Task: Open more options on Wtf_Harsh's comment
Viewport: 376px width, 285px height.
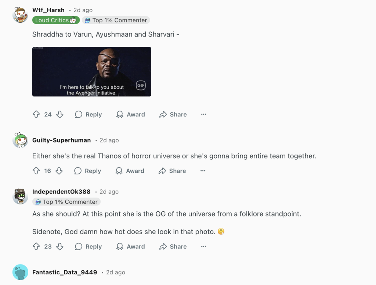Action: pyautogui.click(x=204, y=115)
